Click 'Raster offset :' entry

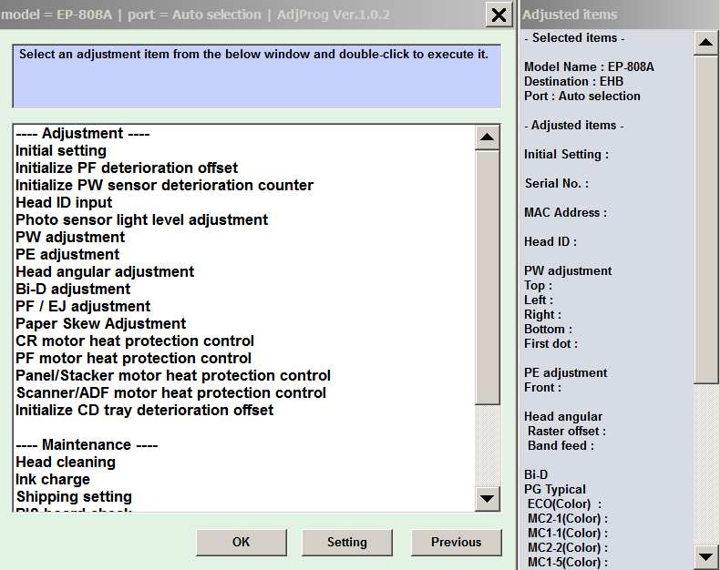click(x=567, y=432)
